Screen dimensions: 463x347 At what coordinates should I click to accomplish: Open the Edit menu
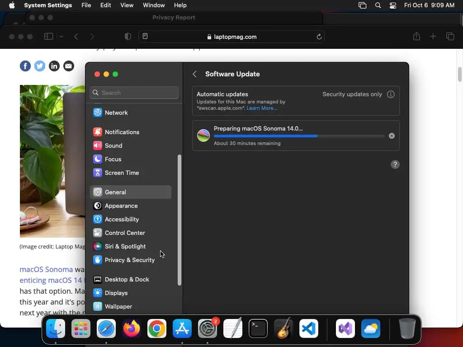pyautogui.click(x=105, y=5)
